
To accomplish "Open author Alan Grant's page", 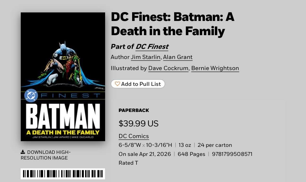I will [178, 57].
